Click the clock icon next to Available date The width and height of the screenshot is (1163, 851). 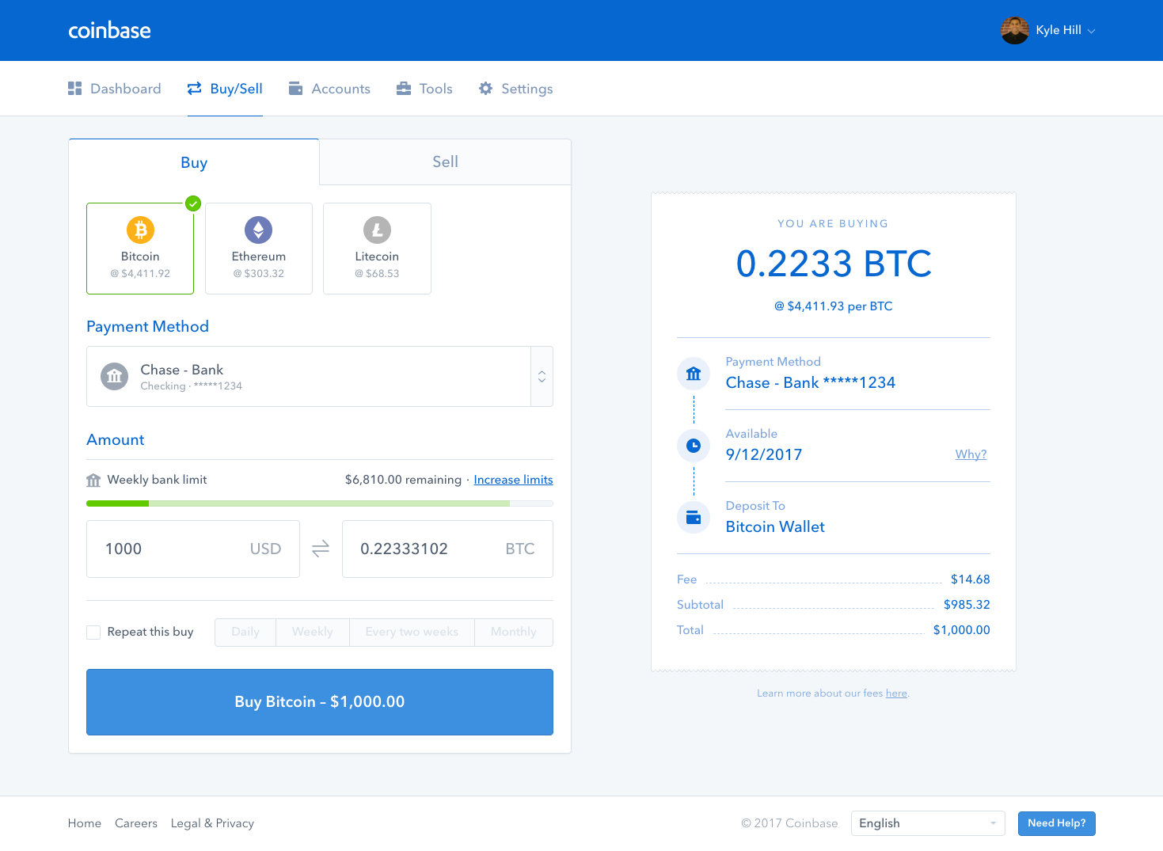click(694, 446)
